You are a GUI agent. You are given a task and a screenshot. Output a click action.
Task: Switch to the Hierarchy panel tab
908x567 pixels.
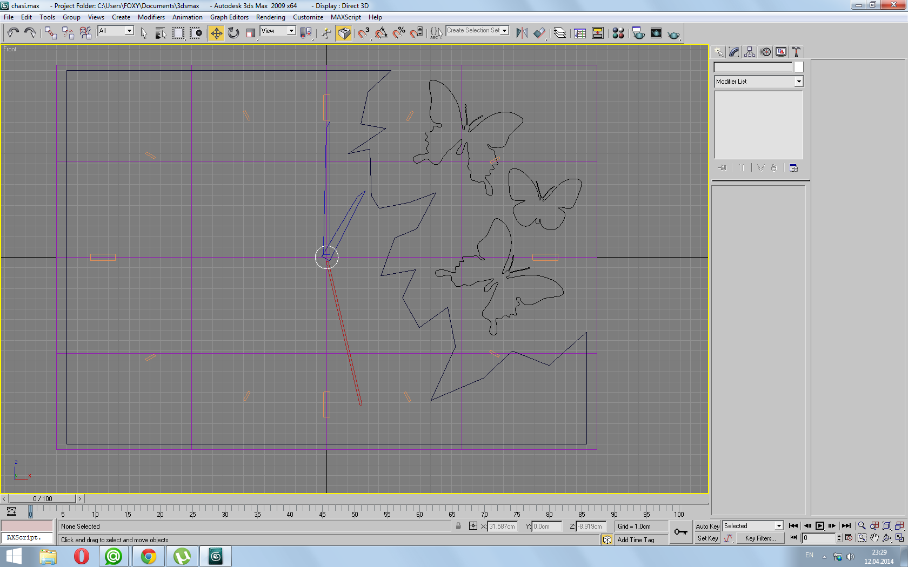750,52
